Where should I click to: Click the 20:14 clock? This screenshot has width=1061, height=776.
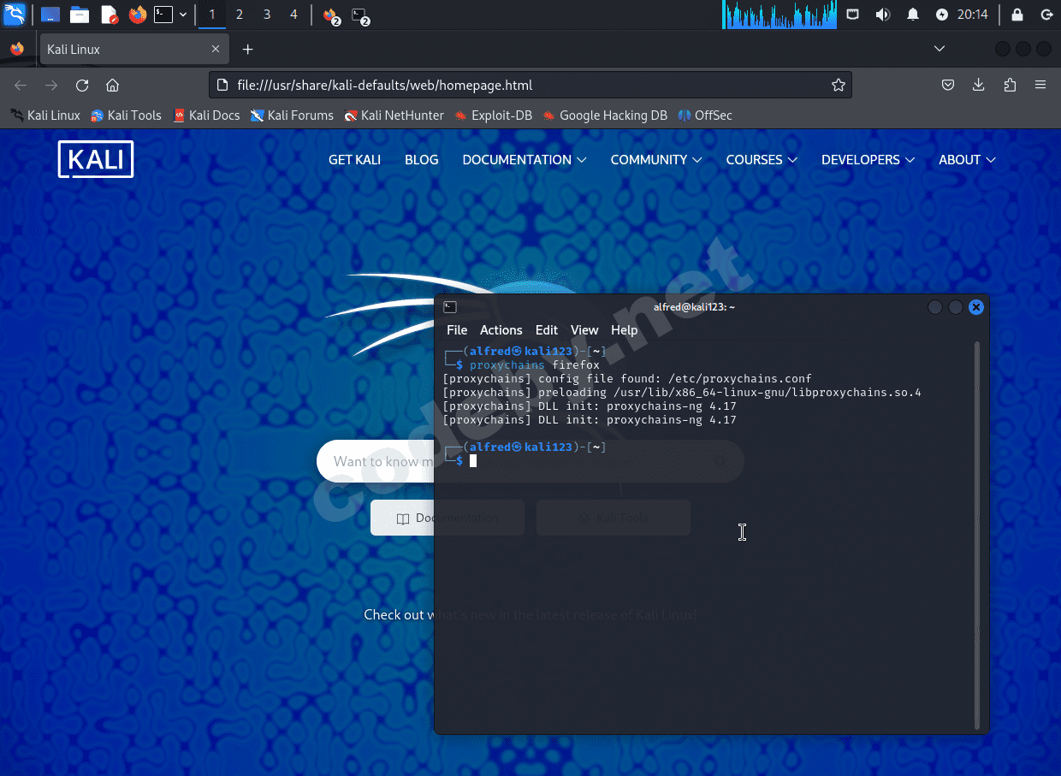coord(973,15)
